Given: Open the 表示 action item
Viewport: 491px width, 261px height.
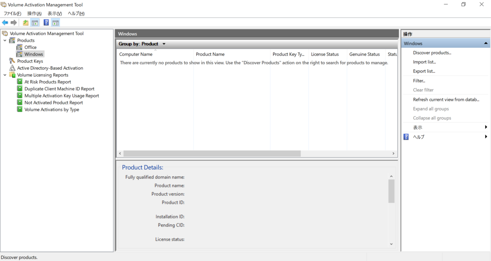Looking at the screenshot, I should 417,128.
